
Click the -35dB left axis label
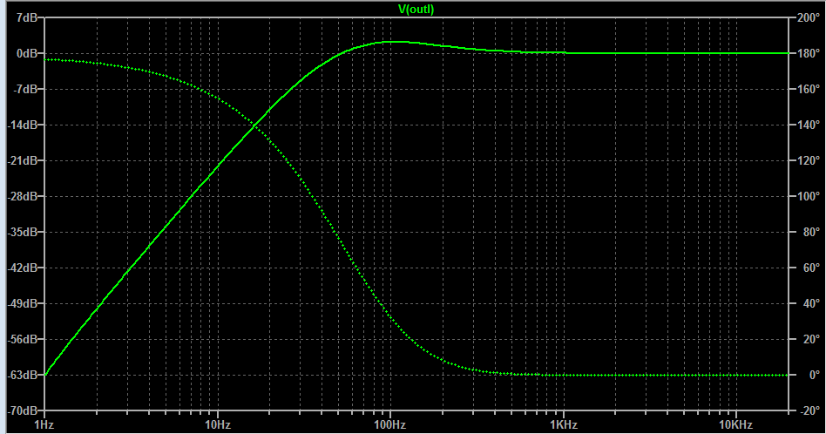pos(24,233)
